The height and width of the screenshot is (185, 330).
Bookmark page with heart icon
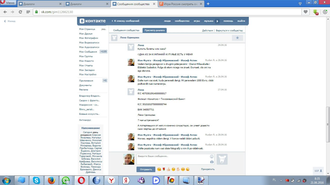pos(306,12)
